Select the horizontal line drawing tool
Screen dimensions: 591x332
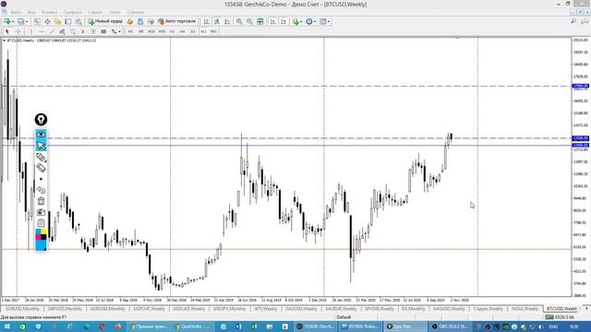tap(42, 31)
